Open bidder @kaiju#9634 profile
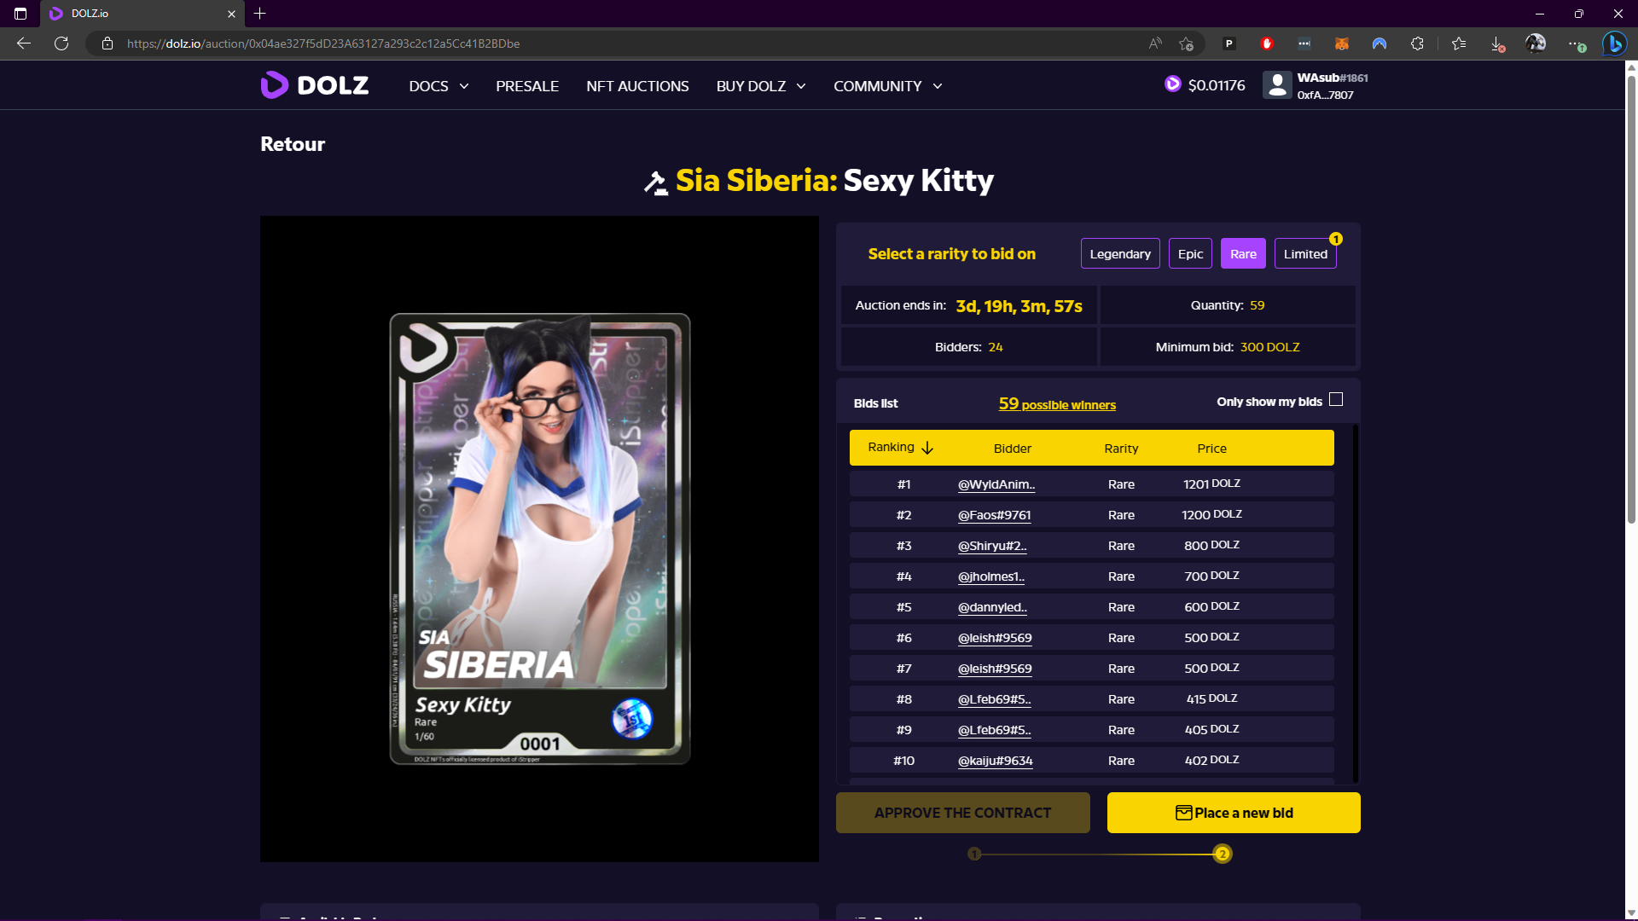This screenshot has width=1638, height=921. 995,761
